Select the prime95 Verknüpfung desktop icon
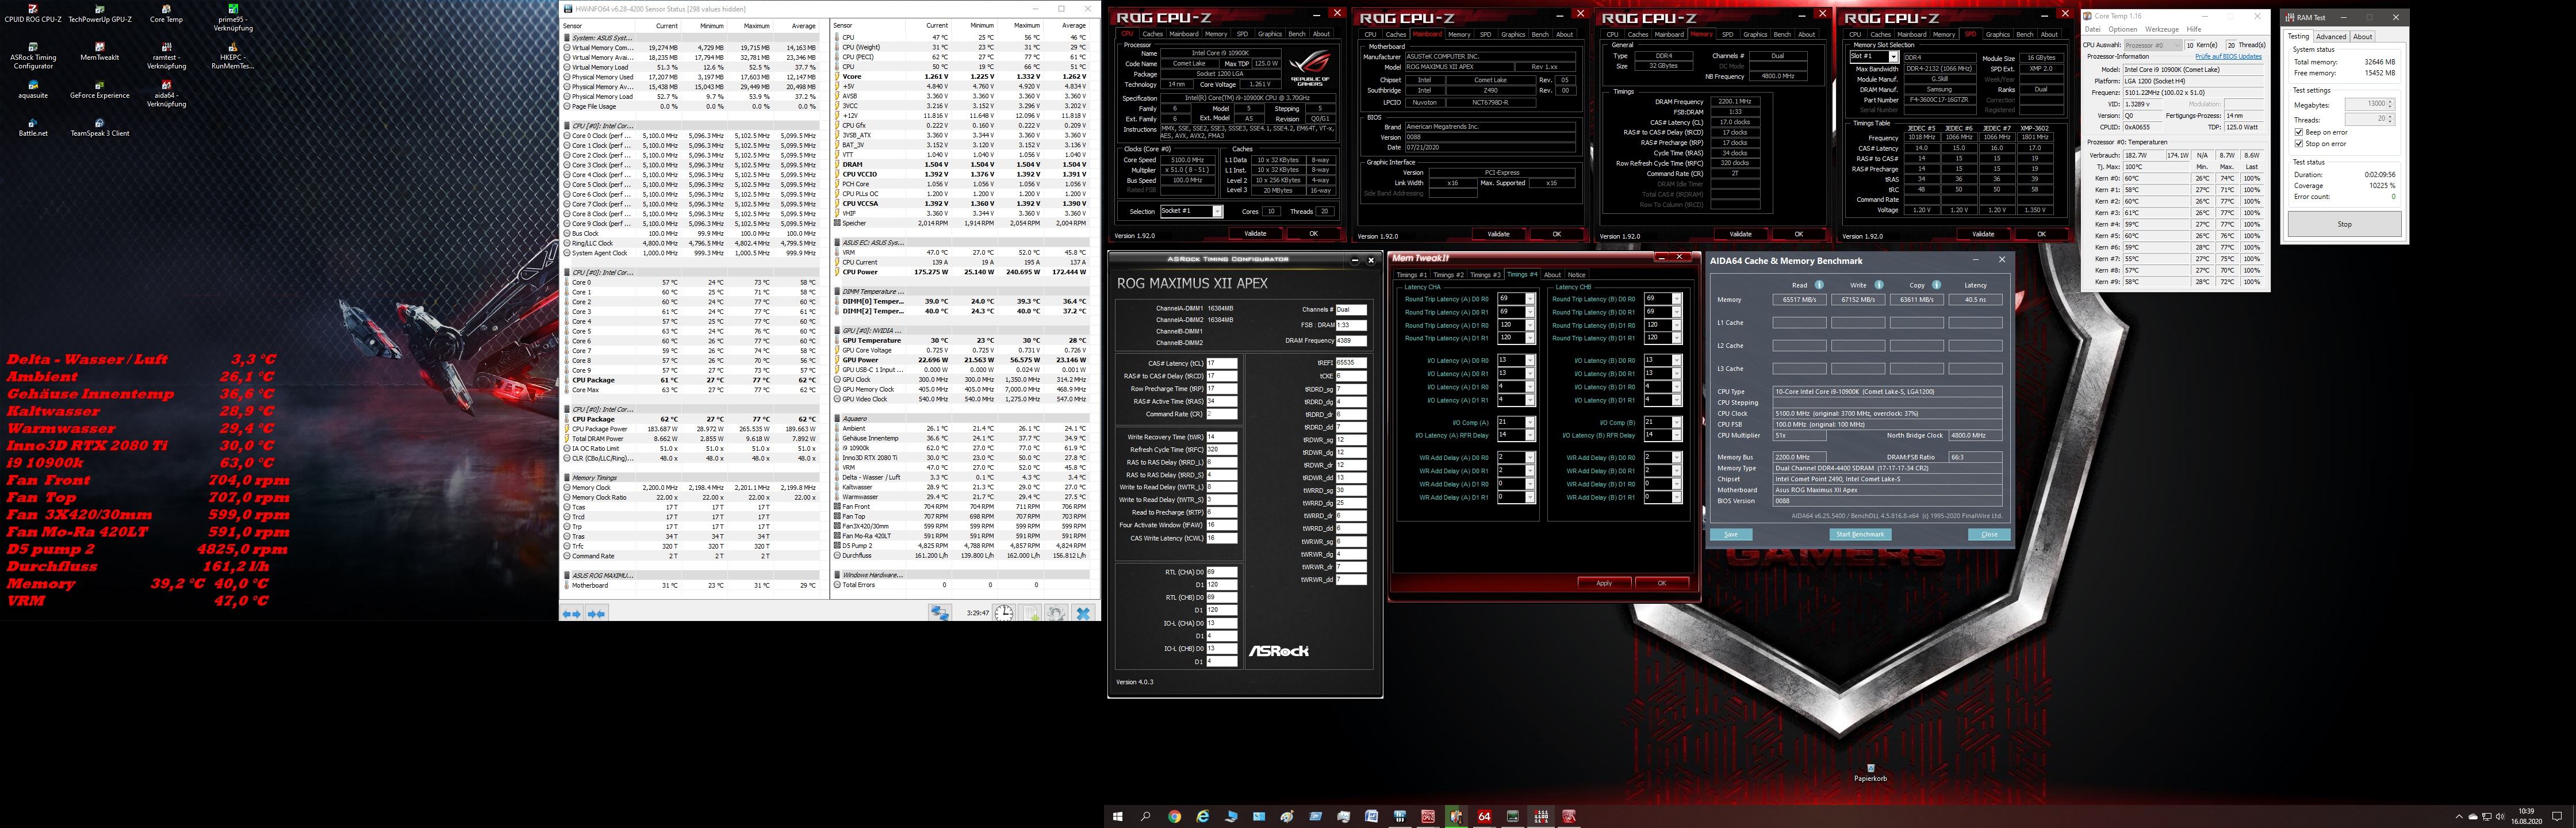 (x=233, y=17)
